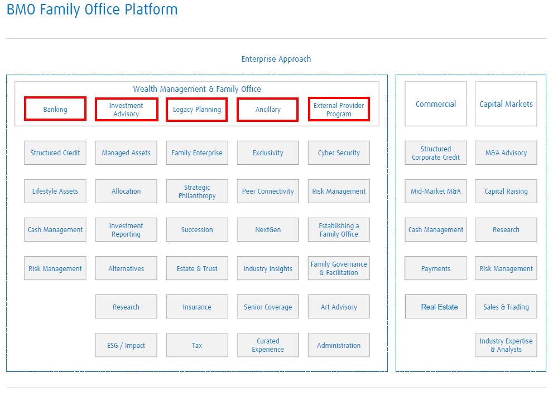This screenshot has height=393, width=553.
Task: Open the External Provider Program category
Action: coord(339,110)
